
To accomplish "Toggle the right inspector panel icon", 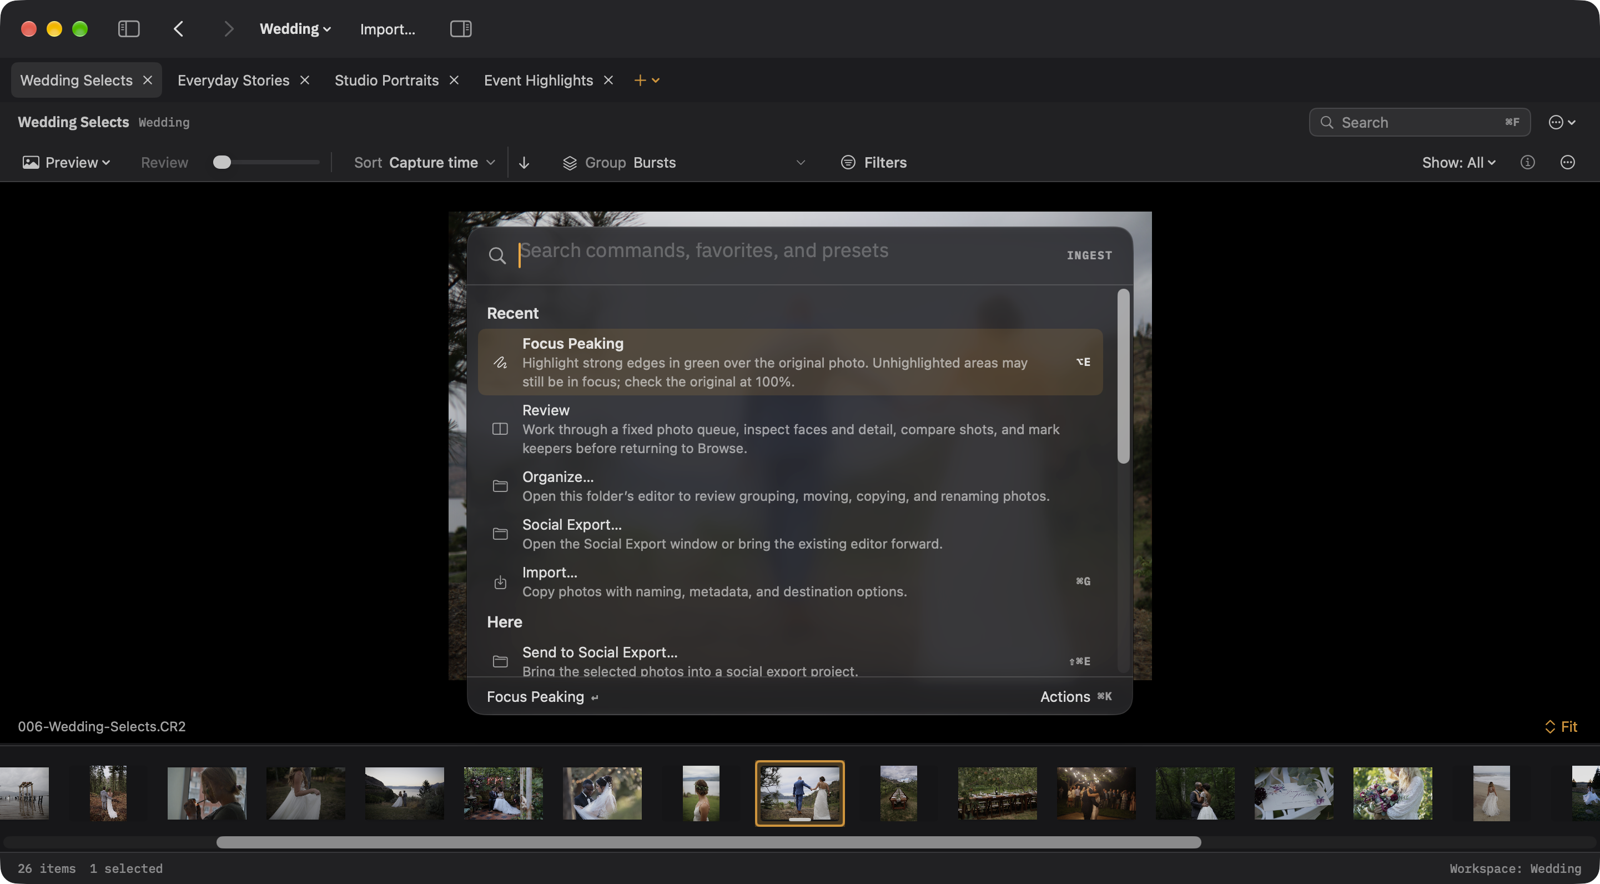I will tap(460, 28).
